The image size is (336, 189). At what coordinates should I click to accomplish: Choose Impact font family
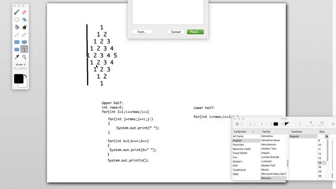pos(274,153)
